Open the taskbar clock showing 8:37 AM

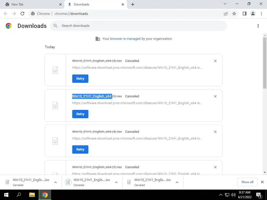245,195
